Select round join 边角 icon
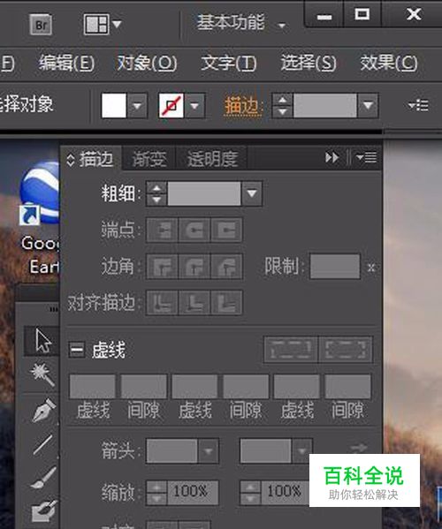The height and width of the screenshot is (529, 442). (x=194, y=267)
